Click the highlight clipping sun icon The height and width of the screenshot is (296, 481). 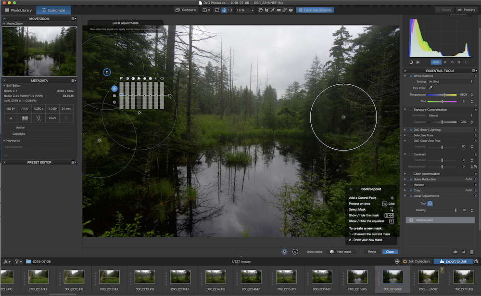pyautogui.click(x=418, y=62)
